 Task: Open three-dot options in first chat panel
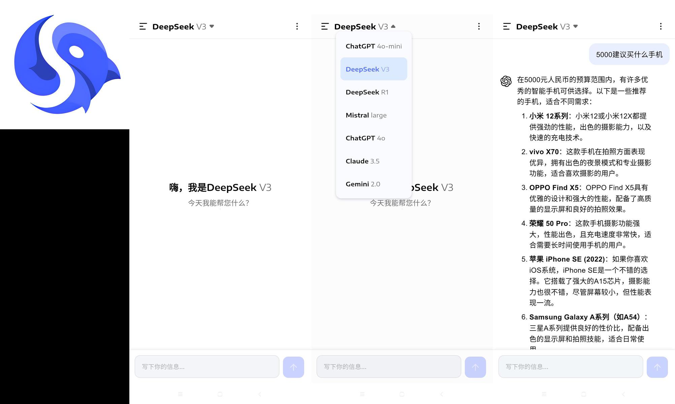click(x=297, y=26)
